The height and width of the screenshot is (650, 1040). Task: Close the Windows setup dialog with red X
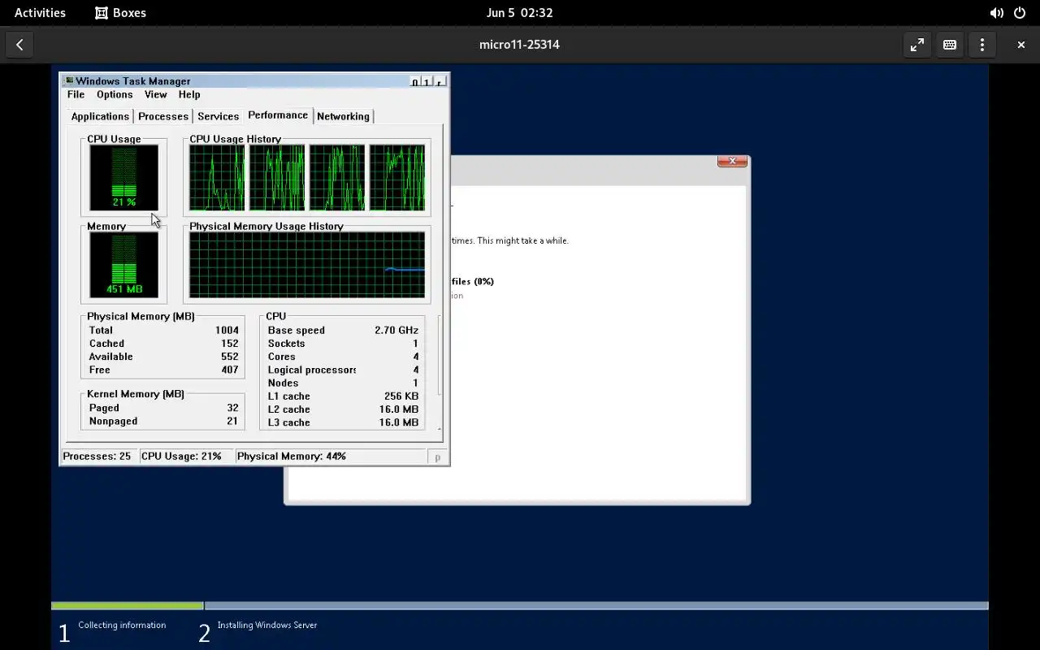732,161
